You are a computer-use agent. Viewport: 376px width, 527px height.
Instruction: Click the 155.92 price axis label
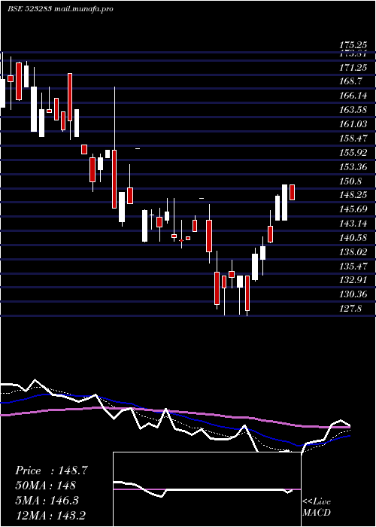coord(353,153)
